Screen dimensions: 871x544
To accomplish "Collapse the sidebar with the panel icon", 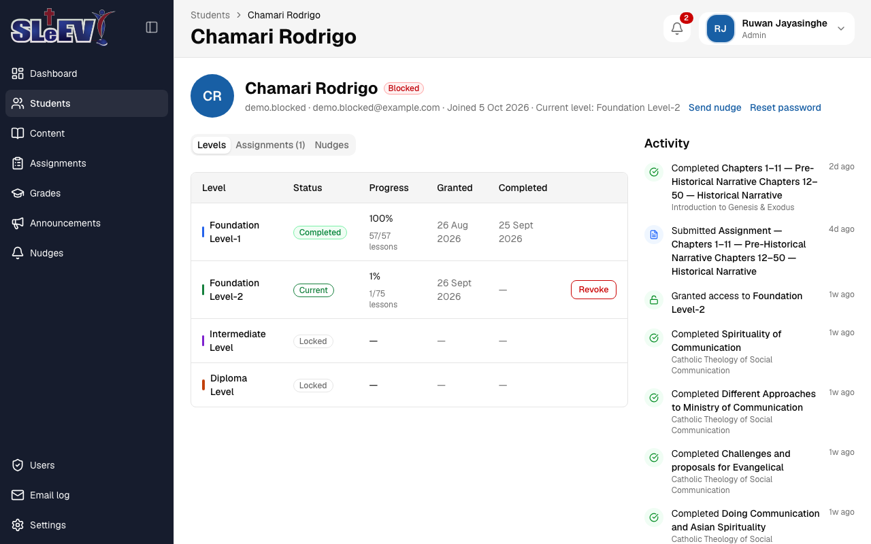I will [x=152, y=27].
